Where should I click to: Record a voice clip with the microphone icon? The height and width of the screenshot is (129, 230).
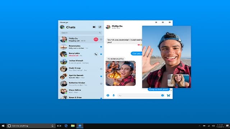(x=114, y=95)
